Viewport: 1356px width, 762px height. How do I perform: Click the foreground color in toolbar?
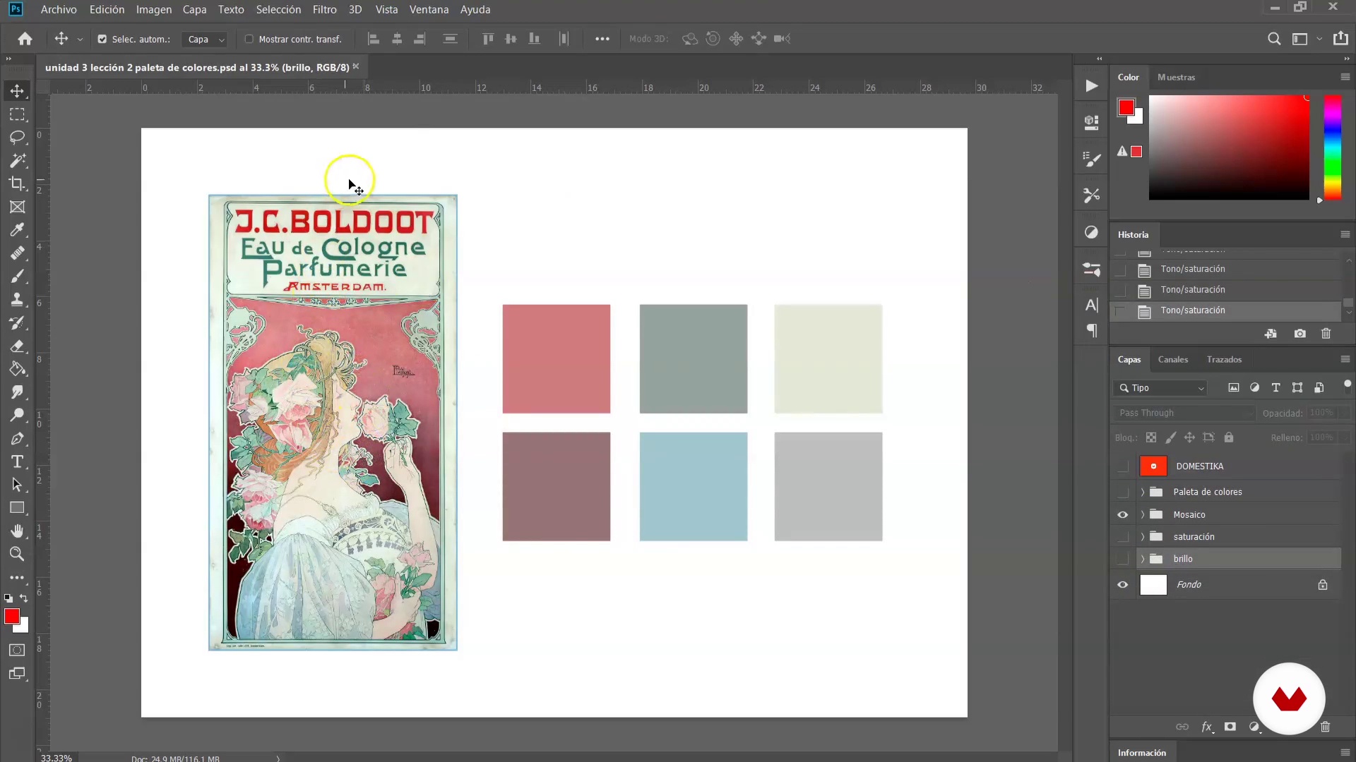(x=11, y=616)
